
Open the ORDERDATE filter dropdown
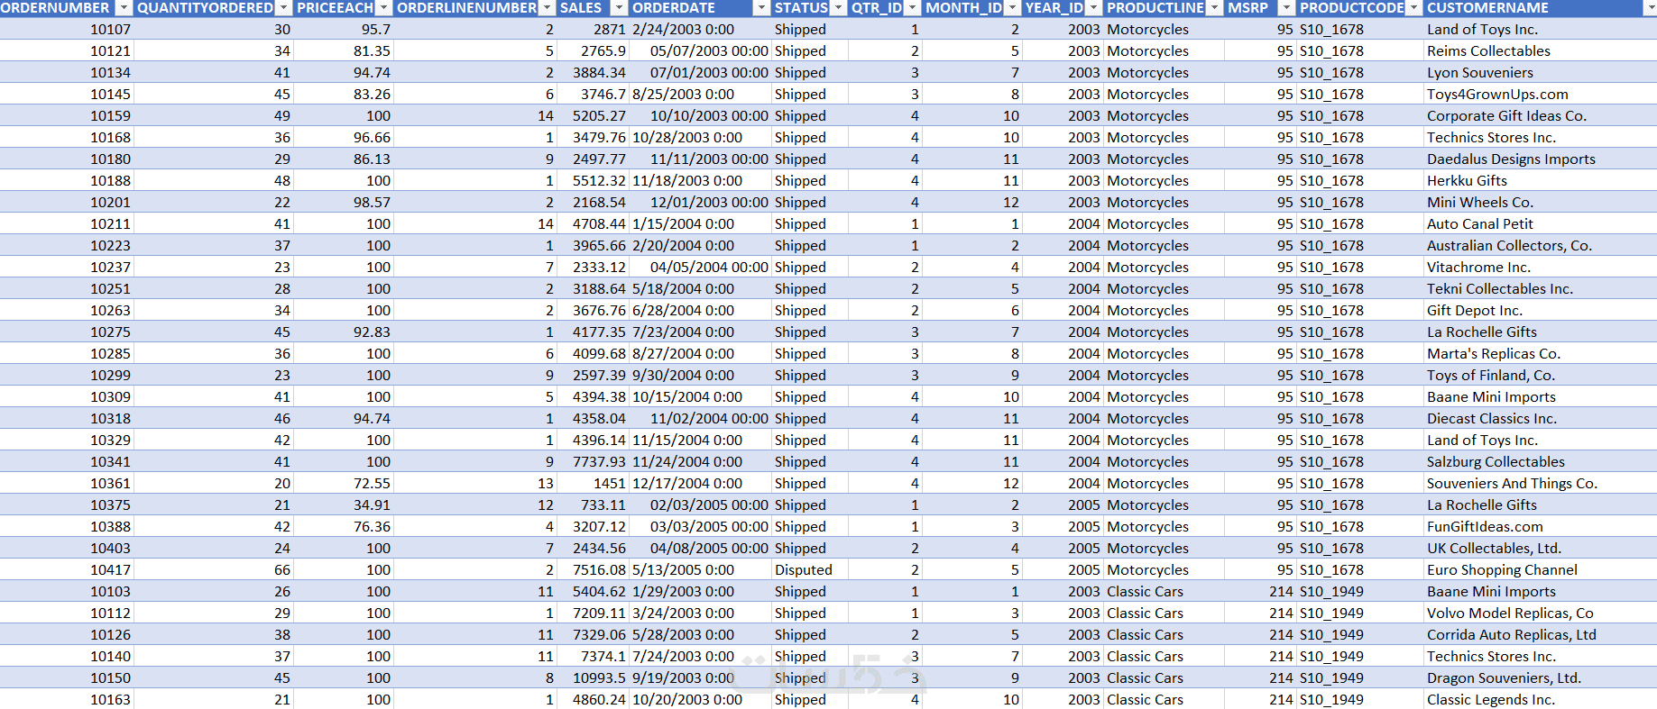click(x=762, y=8)
